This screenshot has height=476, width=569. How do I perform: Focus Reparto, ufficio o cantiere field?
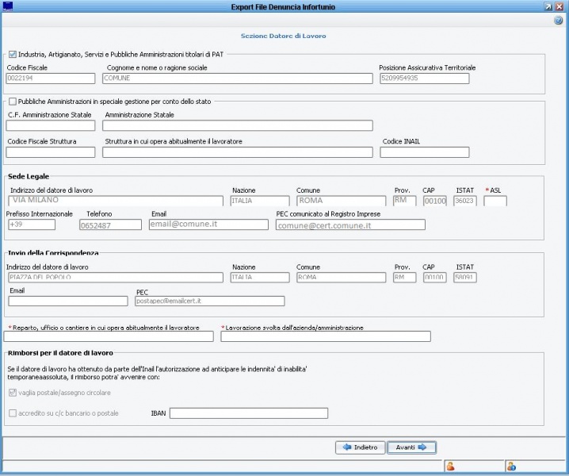point(109,336)
